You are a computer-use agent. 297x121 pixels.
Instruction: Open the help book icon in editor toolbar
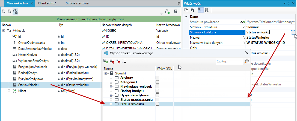[176, 11]
